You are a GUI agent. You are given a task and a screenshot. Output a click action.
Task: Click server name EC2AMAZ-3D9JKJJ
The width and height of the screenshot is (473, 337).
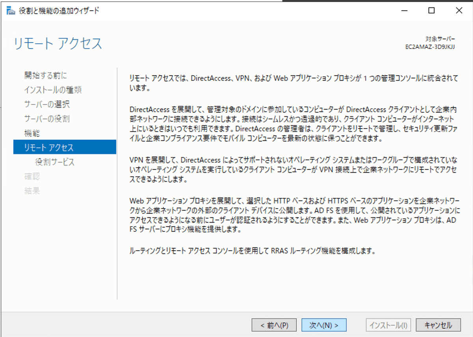(x=430, y=46)
